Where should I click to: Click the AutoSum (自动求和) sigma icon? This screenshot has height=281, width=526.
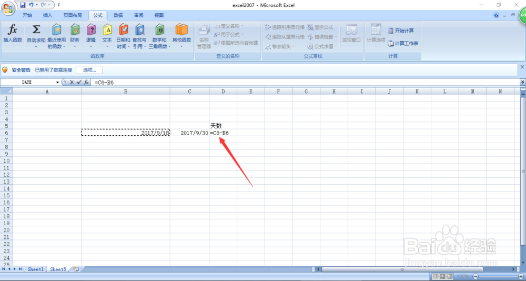tap(36, 29)
